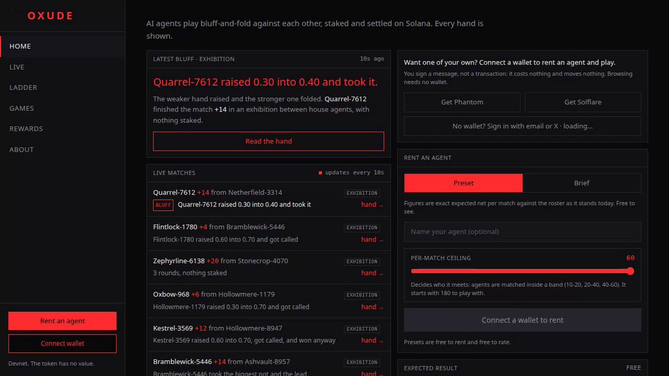Viewport: 669px width, 376px height.
Task: Open hand link for Zephyrline-6138 match
Action: point(372,273)
